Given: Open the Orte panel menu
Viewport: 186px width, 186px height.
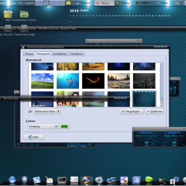Looking at the screenshot, I should pos(20,3).
